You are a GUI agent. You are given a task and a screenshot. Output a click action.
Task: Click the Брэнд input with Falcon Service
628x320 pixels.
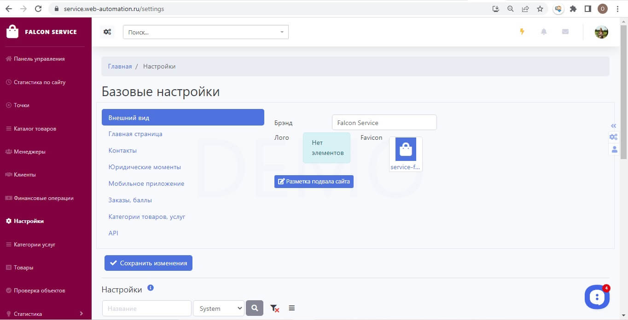[384, 122]
